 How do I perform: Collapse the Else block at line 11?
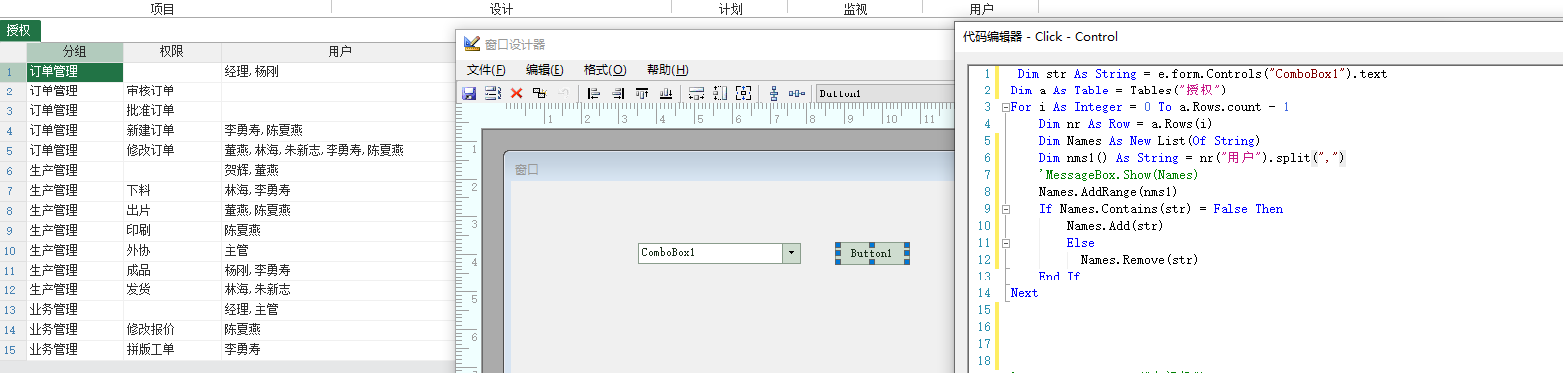click(x=1005, y=243)
